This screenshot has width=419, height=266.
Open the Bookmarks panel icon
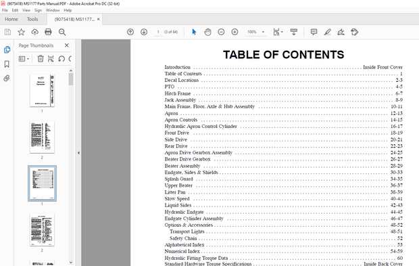(x=7, y=64)
